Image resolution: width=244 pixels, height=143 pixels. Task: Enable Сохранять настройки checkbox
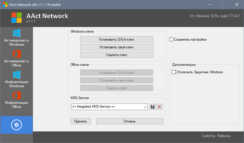click(171, 39)
